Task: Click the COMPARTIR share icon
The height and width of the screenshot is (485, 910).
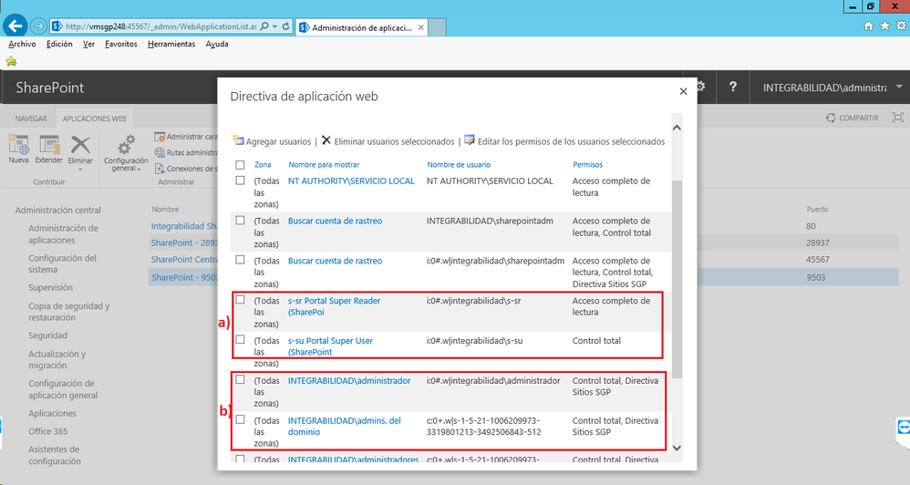Action: pos(831,118)
